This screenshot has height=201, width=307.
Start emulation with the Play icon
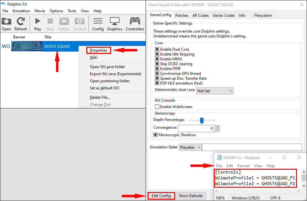point(38,21)
